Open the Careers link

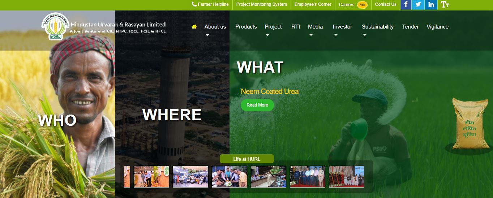coord(347,5)
